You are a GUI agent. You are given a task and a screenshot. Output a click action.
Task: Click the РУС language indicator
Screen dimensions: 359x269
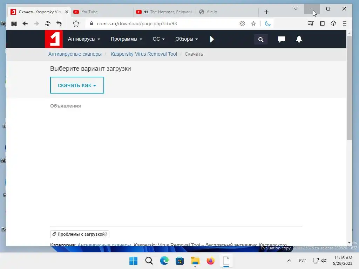click(x=303, y=261)
